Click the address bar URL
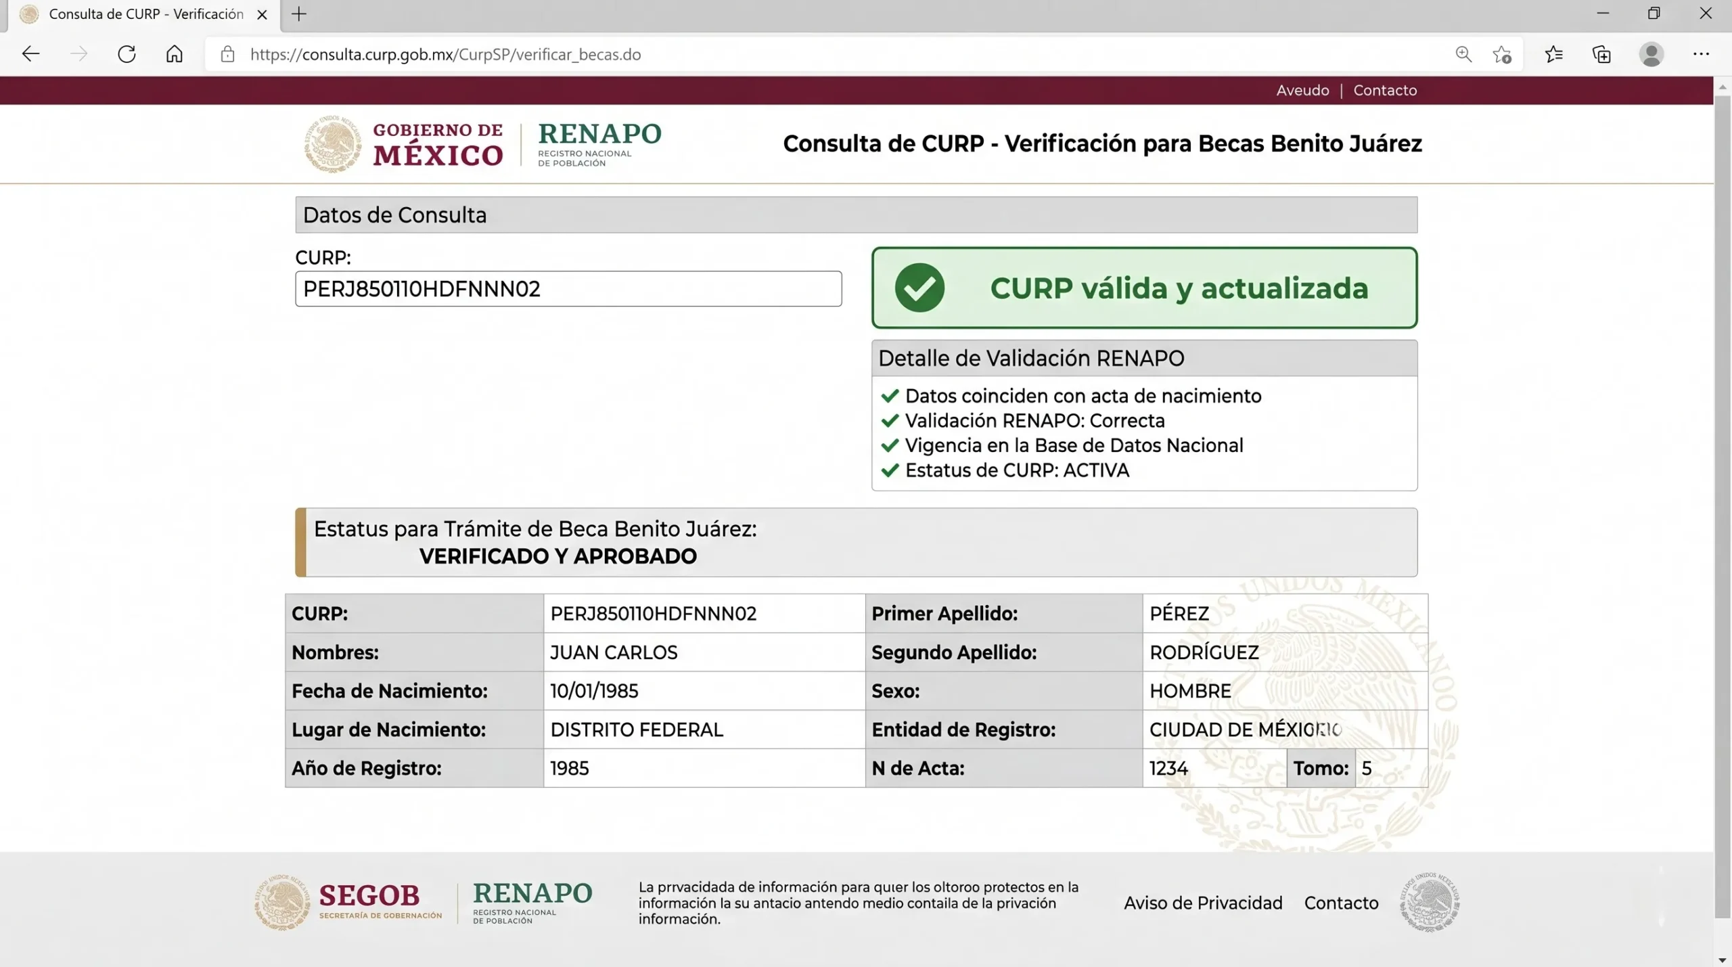 (x=445, y=54)
